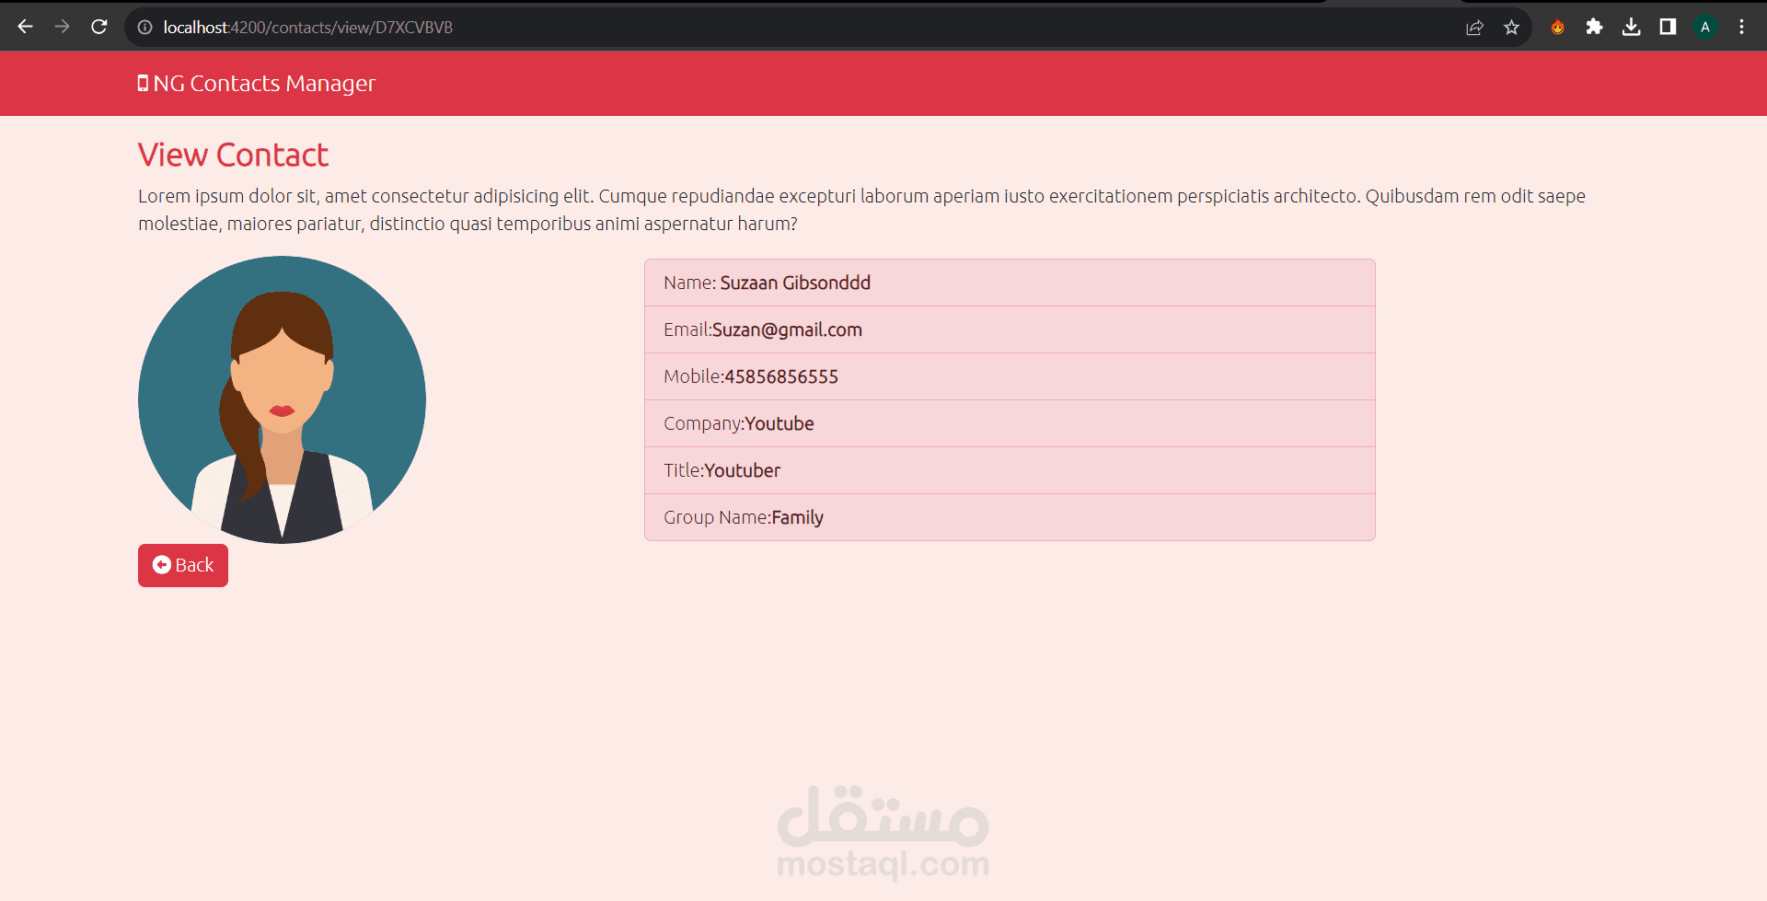Click the Company:Youtube row
This screenshot has width=1767, height=901.
pyautogui.click(x=1010, y=423)
